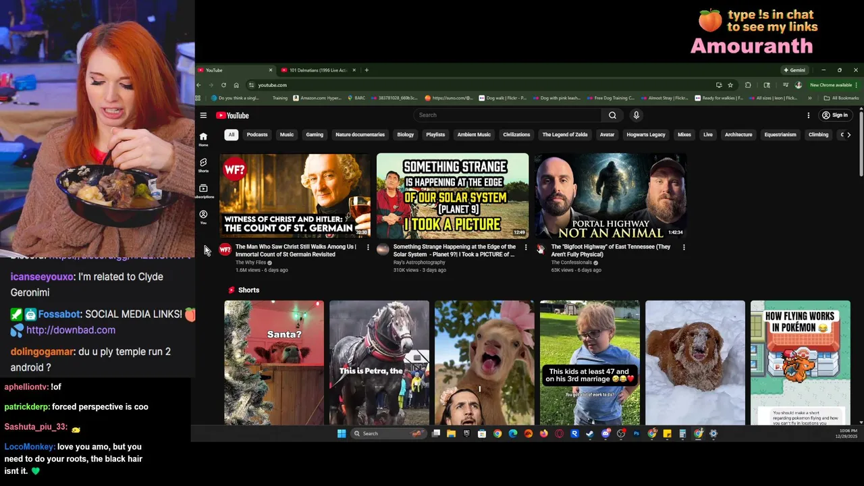This screenshot has width=864, height=486.
Task: Bookmark this tab with the star icon
Action: (730, 85)
